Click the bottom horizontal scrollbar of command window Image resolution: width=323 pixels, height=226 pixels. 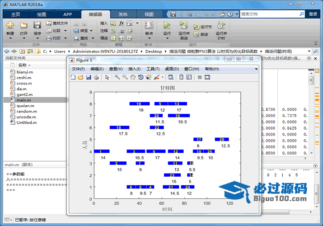276,212
